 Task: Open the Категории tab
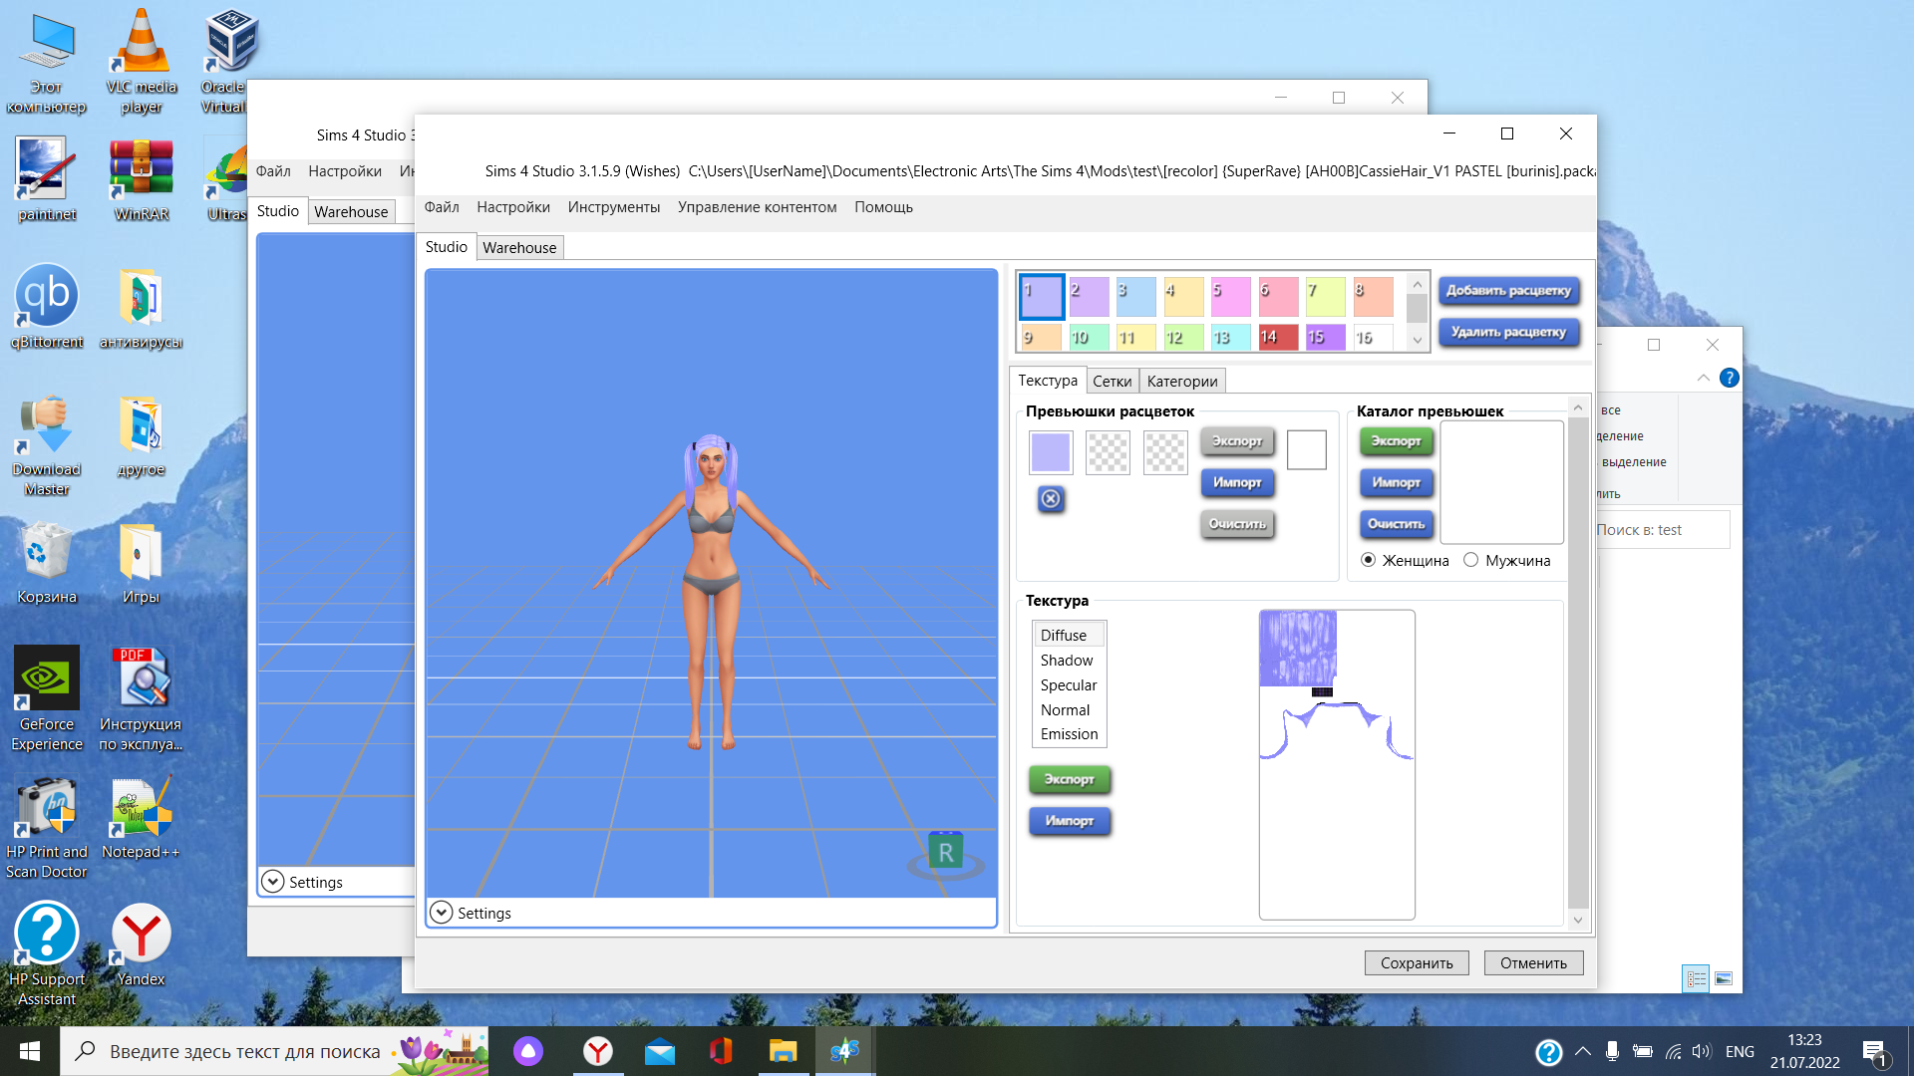(1181, 381)
